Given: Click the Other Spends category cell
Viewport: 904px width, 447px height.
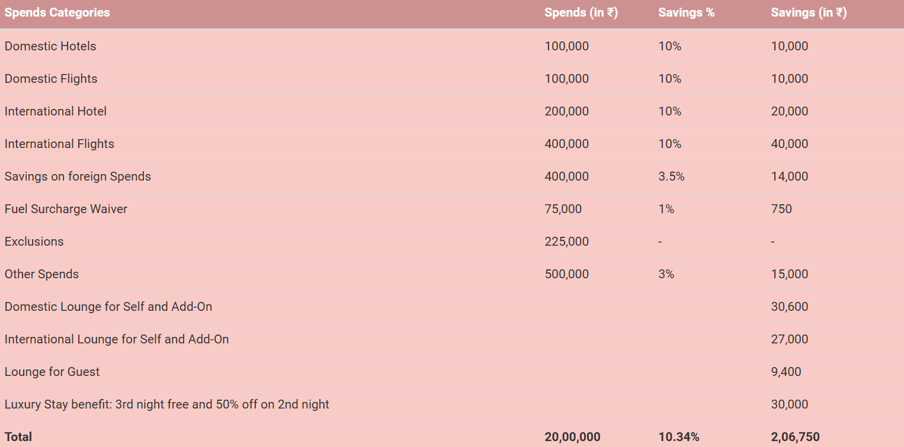Looking at the screenshot, I should point(41,274).
